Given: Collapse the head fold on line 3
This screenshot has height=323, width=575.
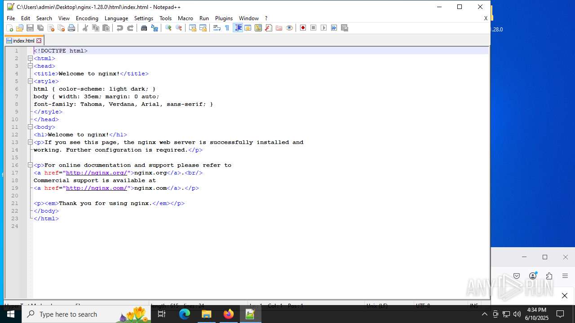Looking at the screenshot, I should click(30, 66).
